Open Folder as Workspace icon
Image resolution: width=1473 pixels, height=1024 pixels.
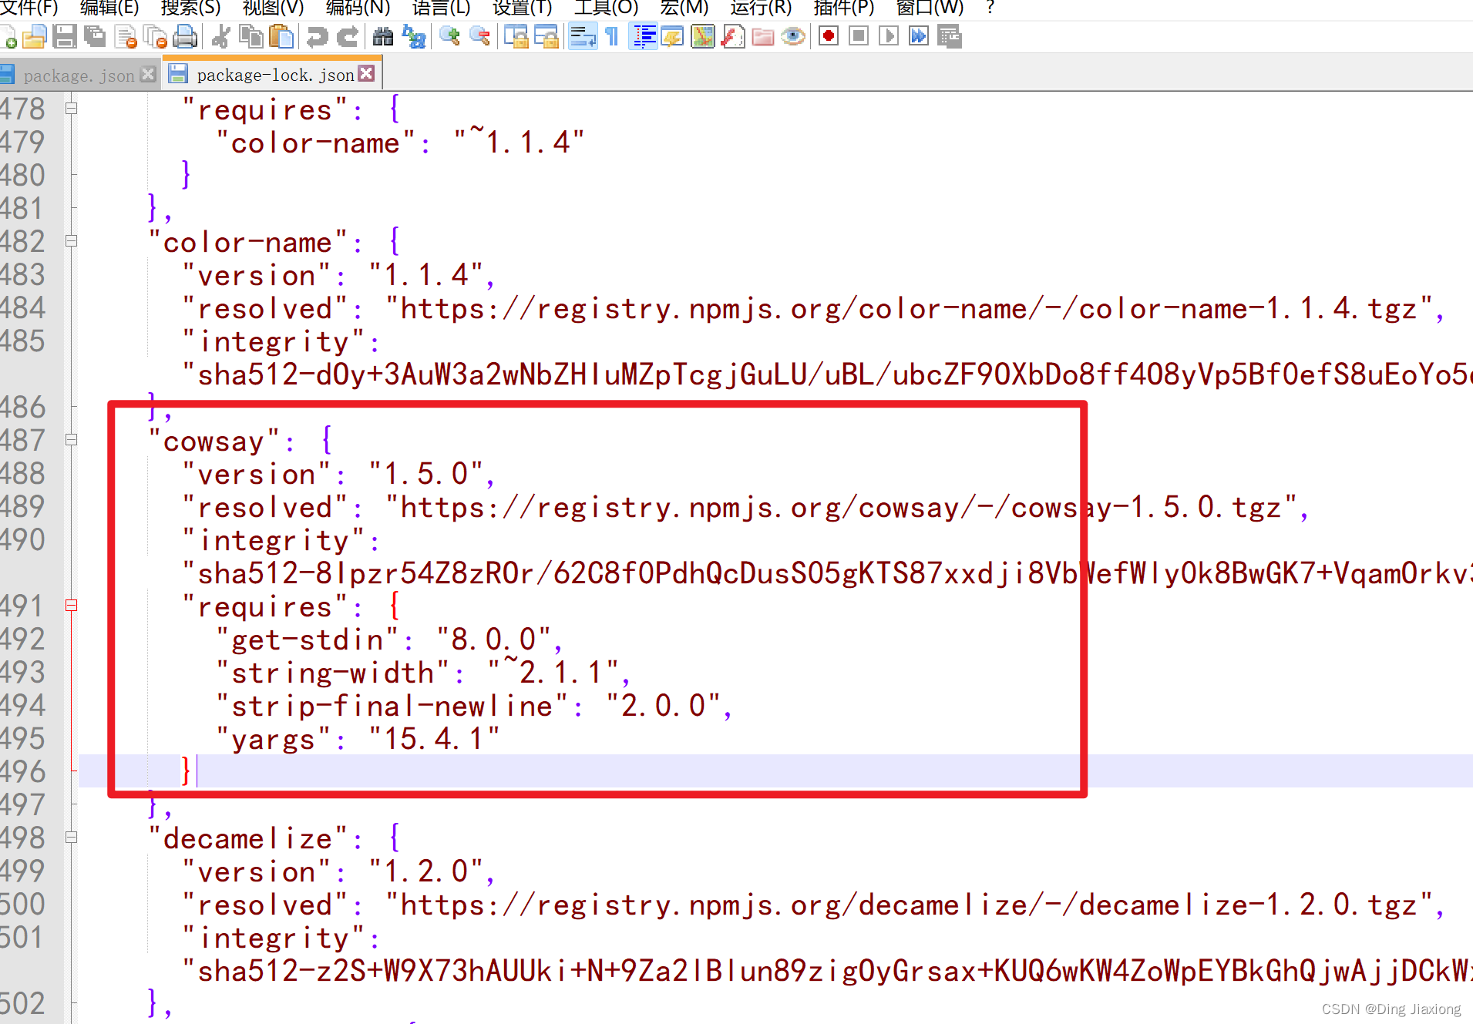tap(763, 36)
